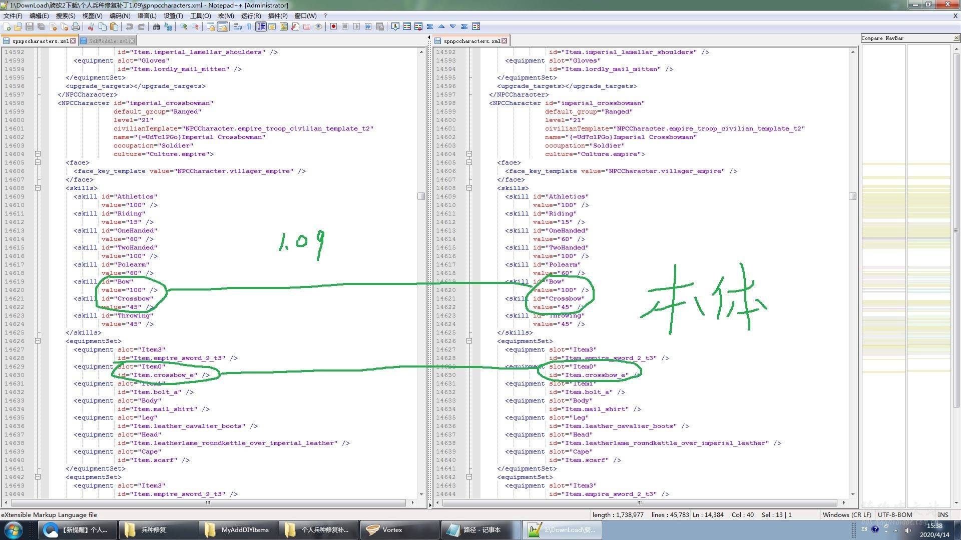Collapse NPCCharacter fold in right pane line 14604
Screen dimensions: 961x540
coord(469,154)
